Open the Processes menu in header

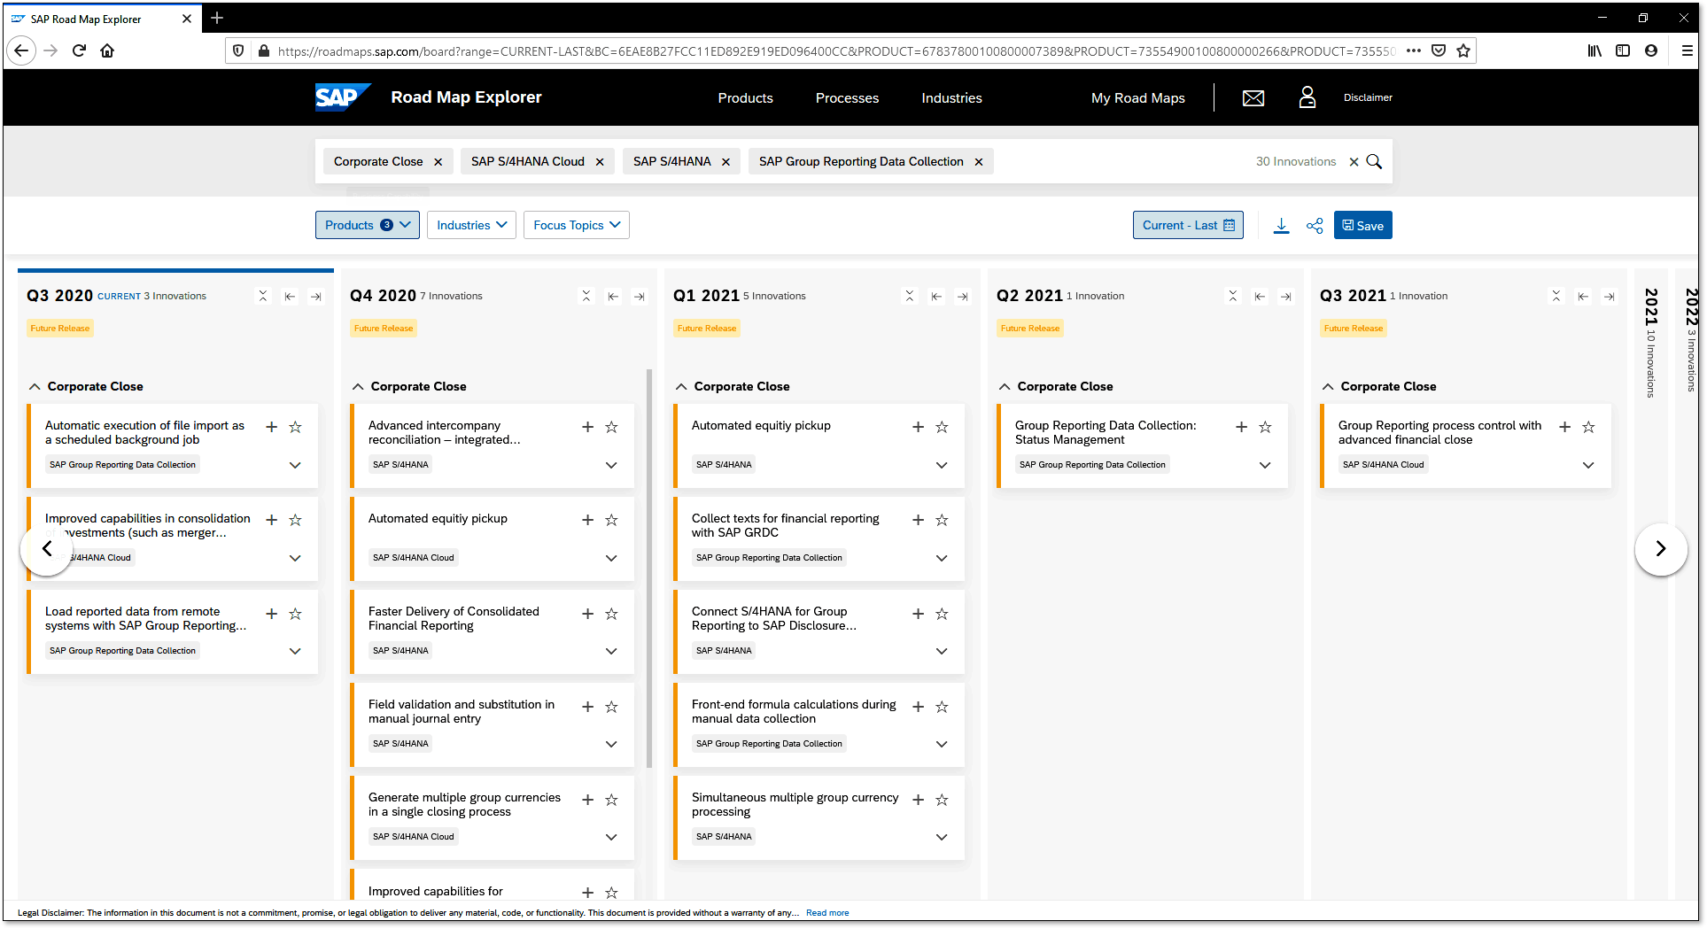coord(847,98)
